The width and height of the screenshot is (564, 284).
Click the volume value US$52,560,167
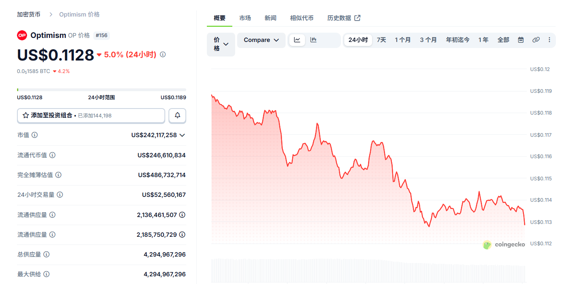click(x=164, y=195)
